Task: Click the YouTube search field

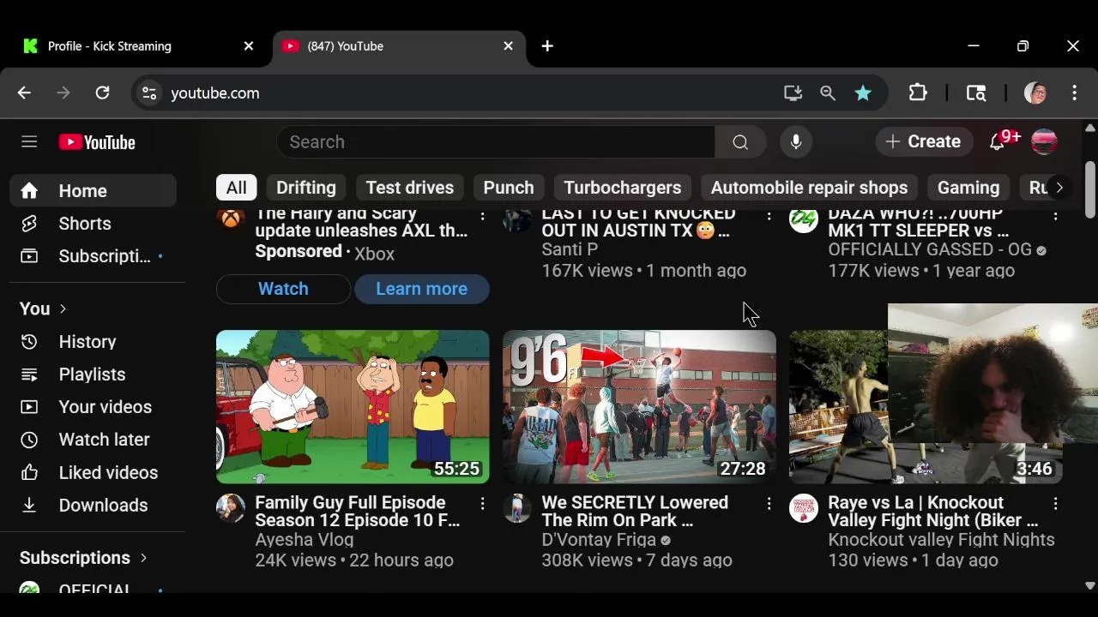Action: [x=496, y=142]
